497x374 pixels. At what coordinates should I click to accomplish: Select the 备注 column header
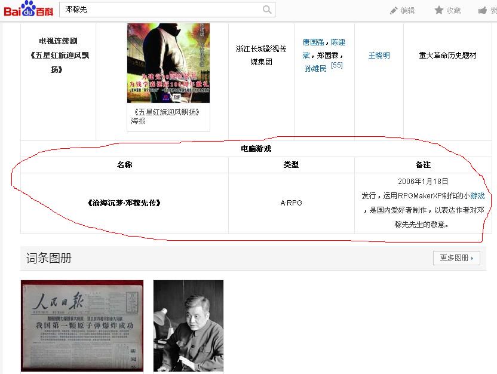coord(423,165)
